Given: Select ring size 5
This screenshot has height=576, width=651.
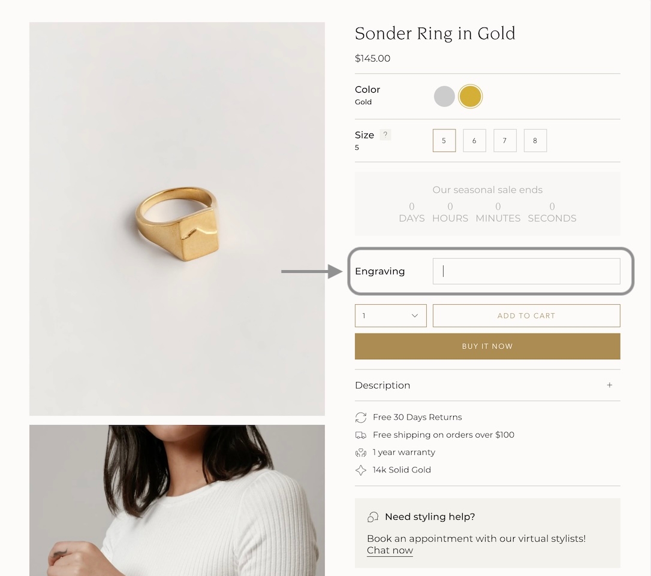Looking at the screenshot, I should click(x=444, y=141).
